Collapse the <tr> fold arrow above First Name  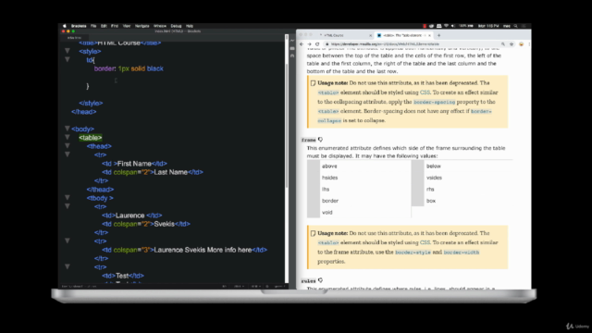pos(68,154)
